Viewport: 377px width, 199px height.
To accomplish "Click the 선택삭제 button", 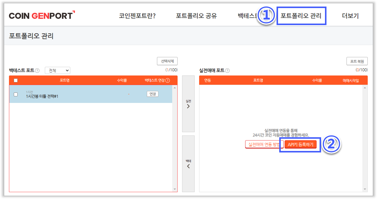I will (167, 61).
